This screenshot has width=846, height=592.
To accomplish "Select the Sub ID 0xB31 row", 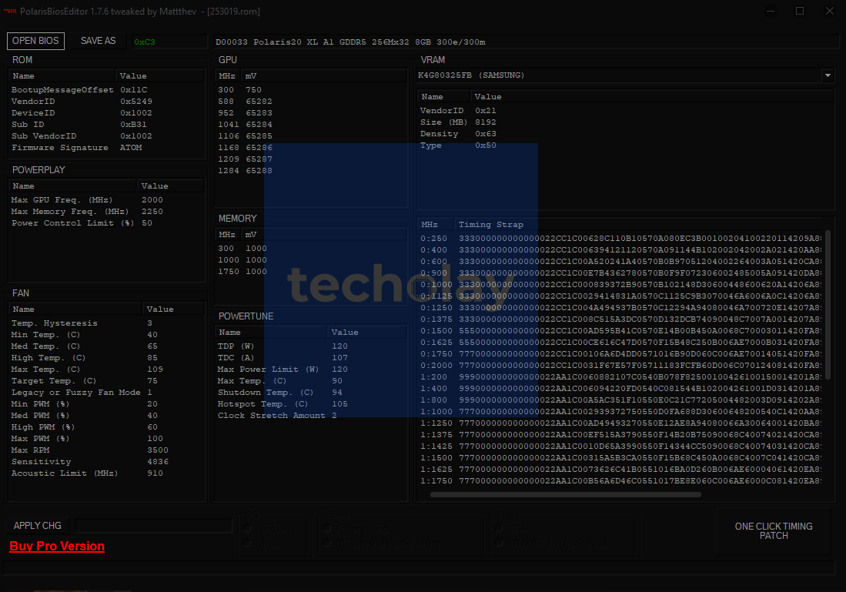I will [106, 125].
